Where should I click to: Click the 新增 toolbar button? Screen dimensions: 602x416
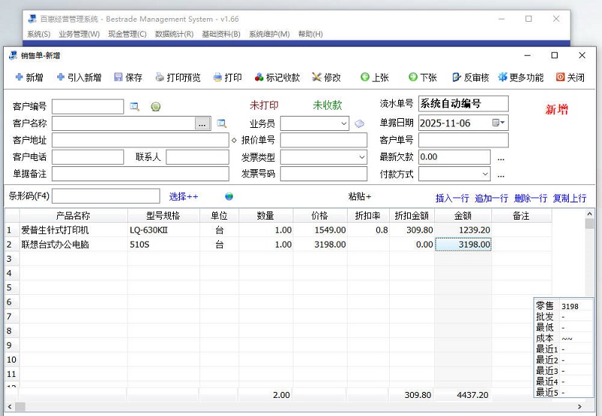point(29,77)
